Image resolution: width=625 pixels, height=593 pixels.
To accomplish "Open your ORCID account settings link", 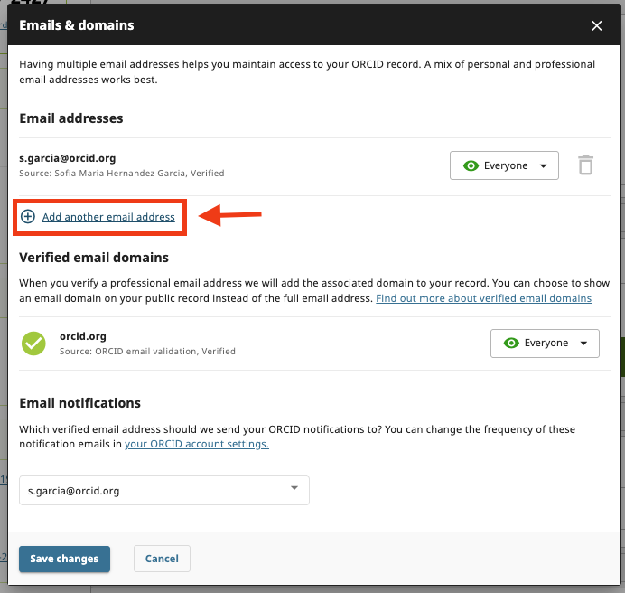I will 197,444.
